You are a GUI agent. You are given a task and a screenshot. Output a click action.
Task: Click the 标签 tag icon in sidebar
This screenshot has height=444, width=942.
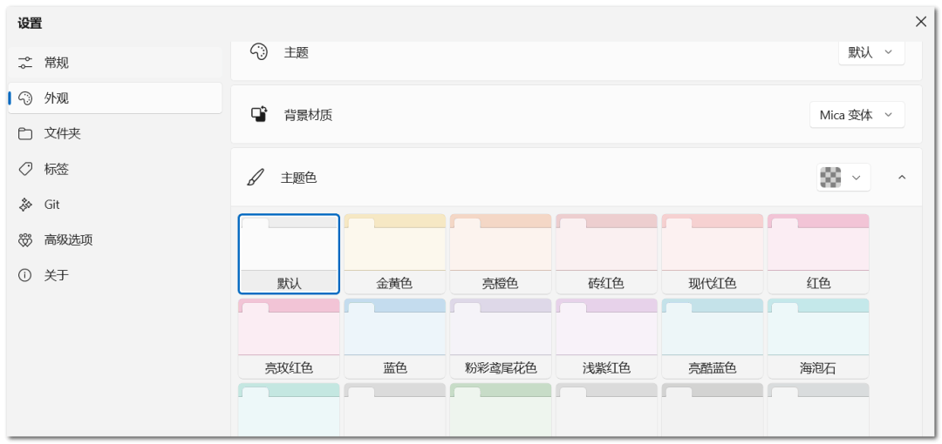[25, 169]
